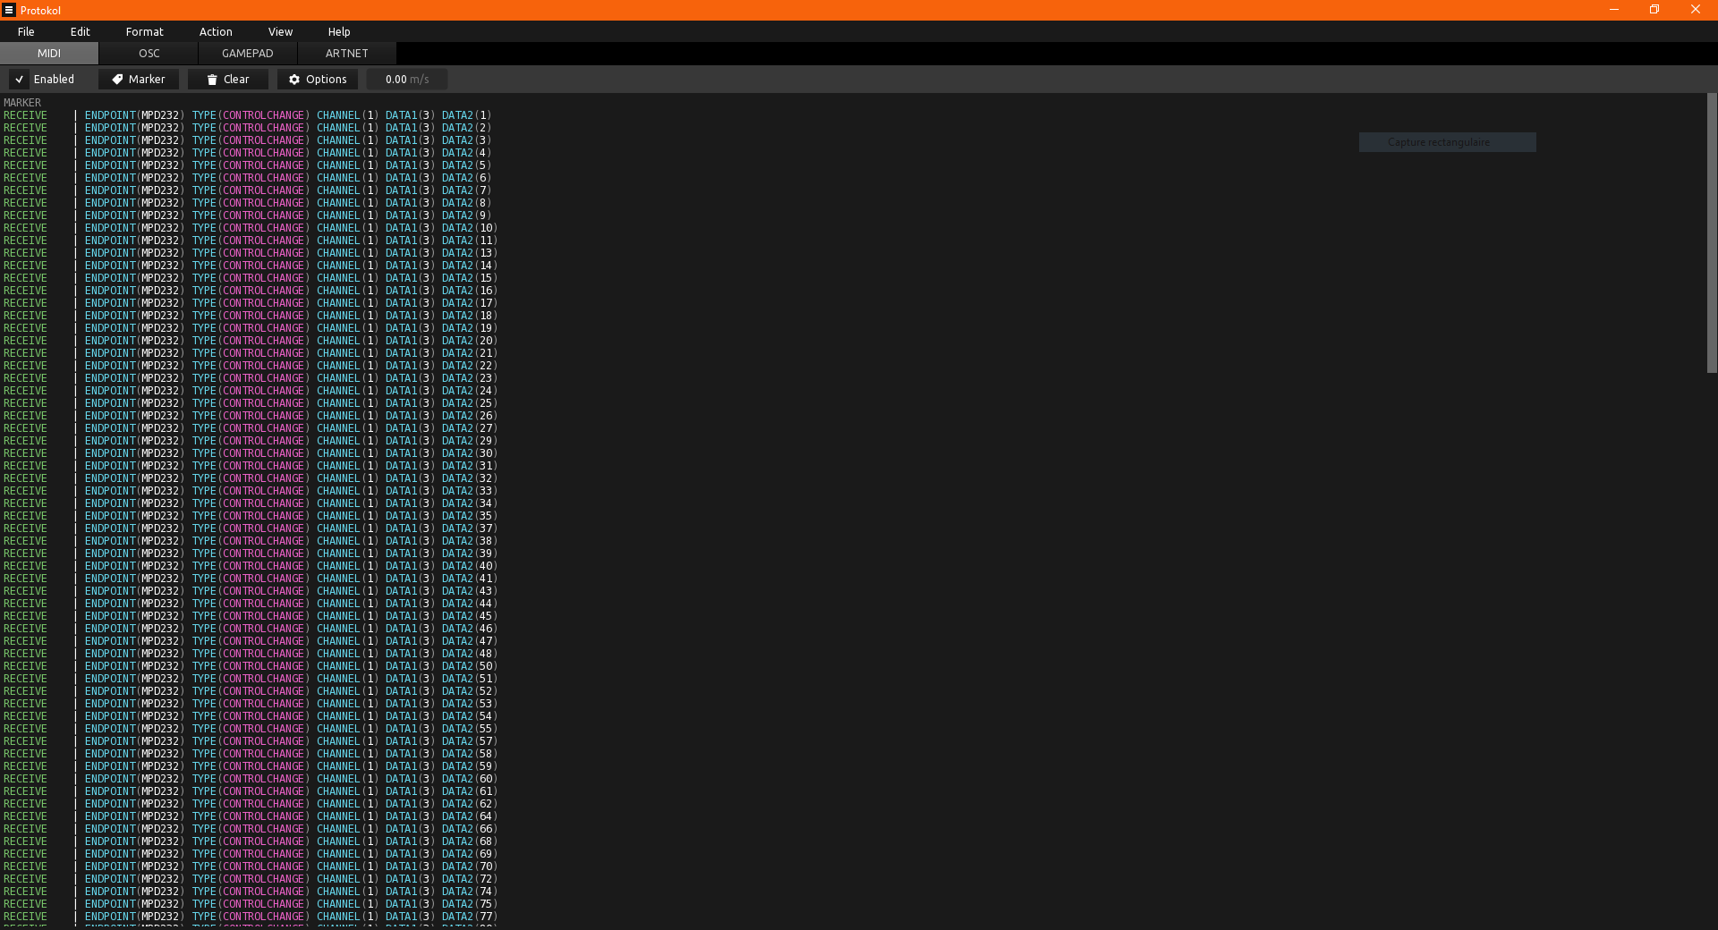Click the log row with DATA2(45)
Viewport: 1718px width, 930px height.
coord(251,616)
